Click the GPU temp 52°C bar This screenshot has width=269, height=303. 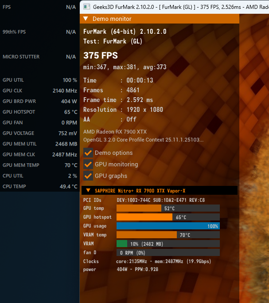pos(168,209)
